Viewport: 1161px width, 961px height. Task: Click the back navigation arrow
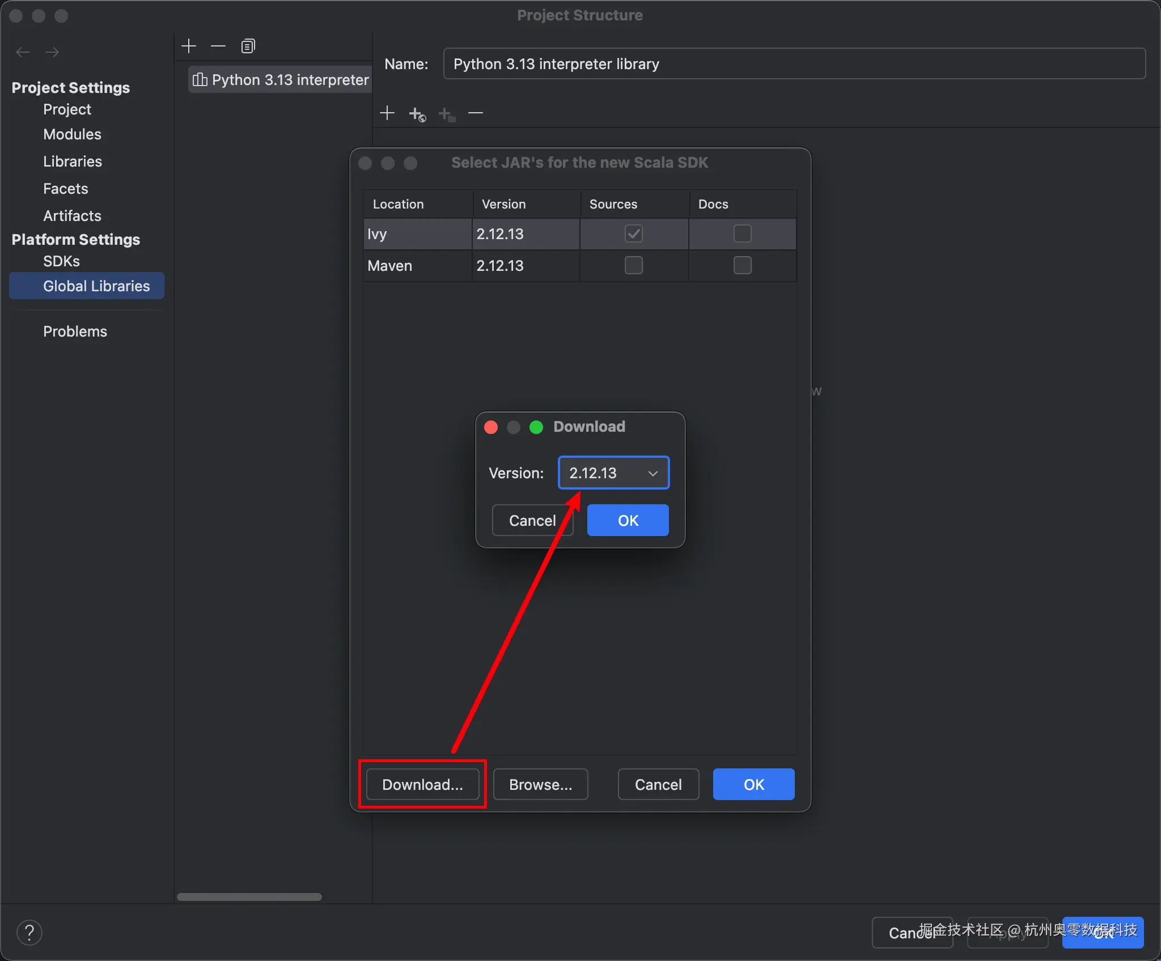[23, 52]
